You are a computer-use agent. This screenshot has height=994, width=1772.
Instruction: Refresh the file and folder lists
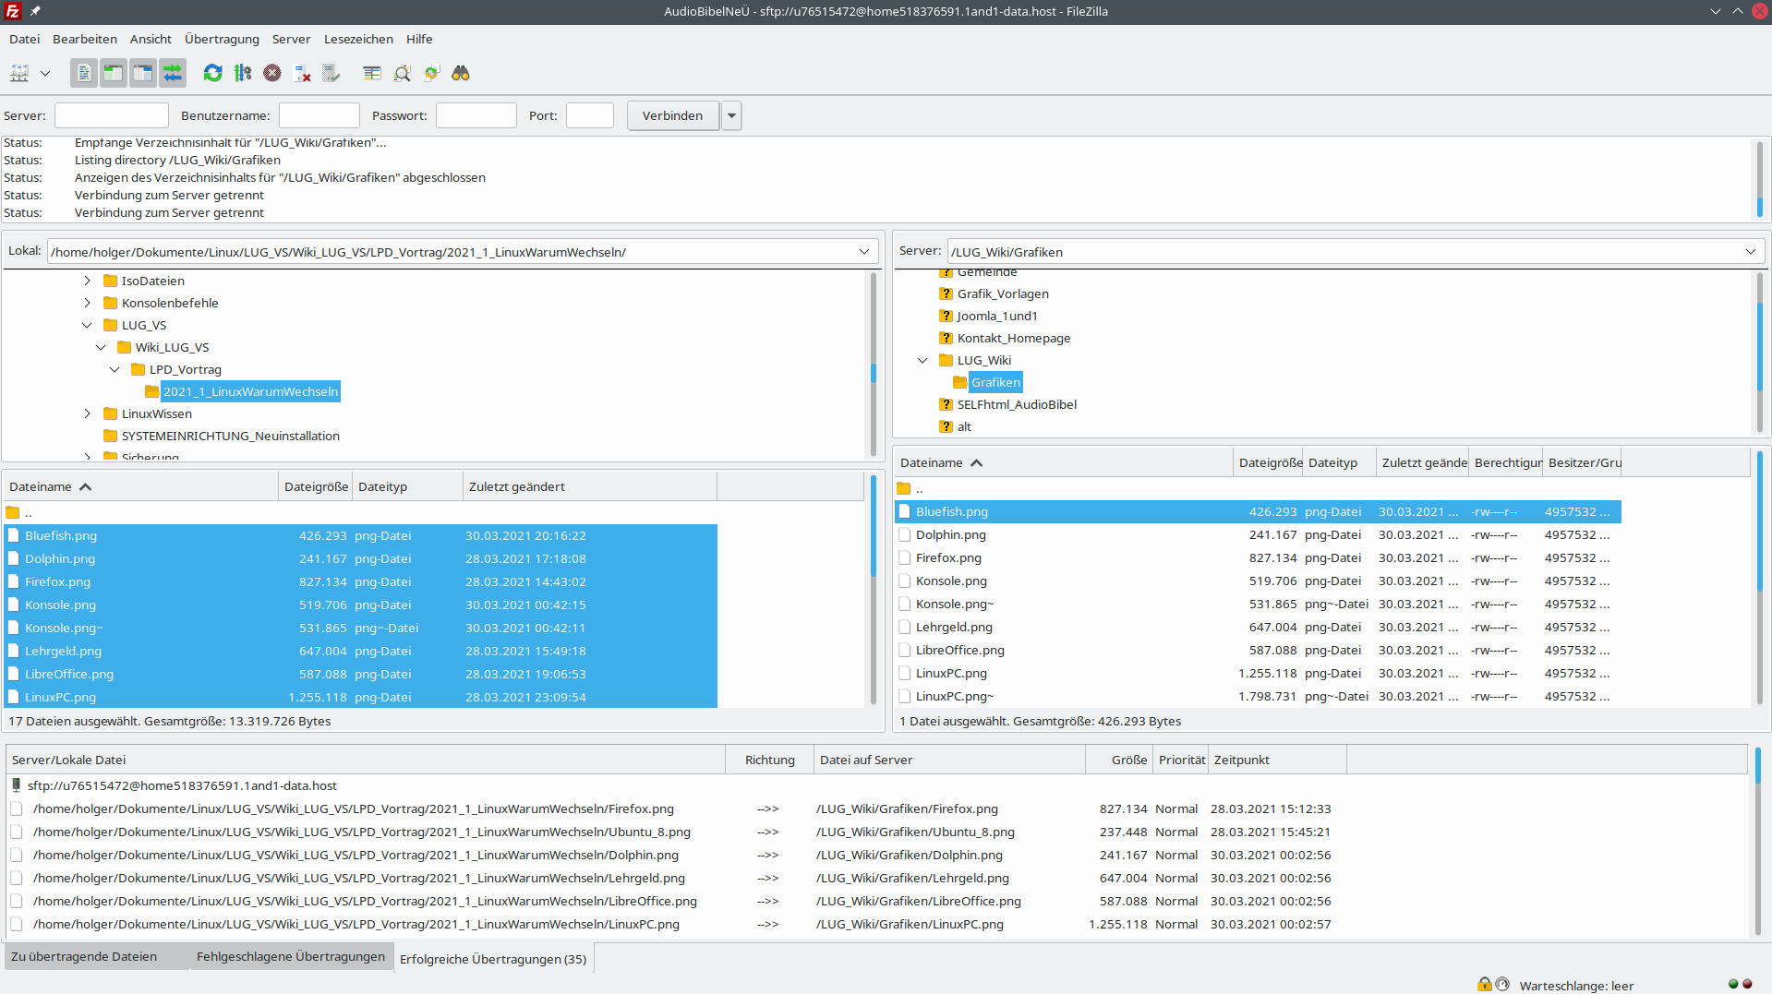[x=213, y=73]
